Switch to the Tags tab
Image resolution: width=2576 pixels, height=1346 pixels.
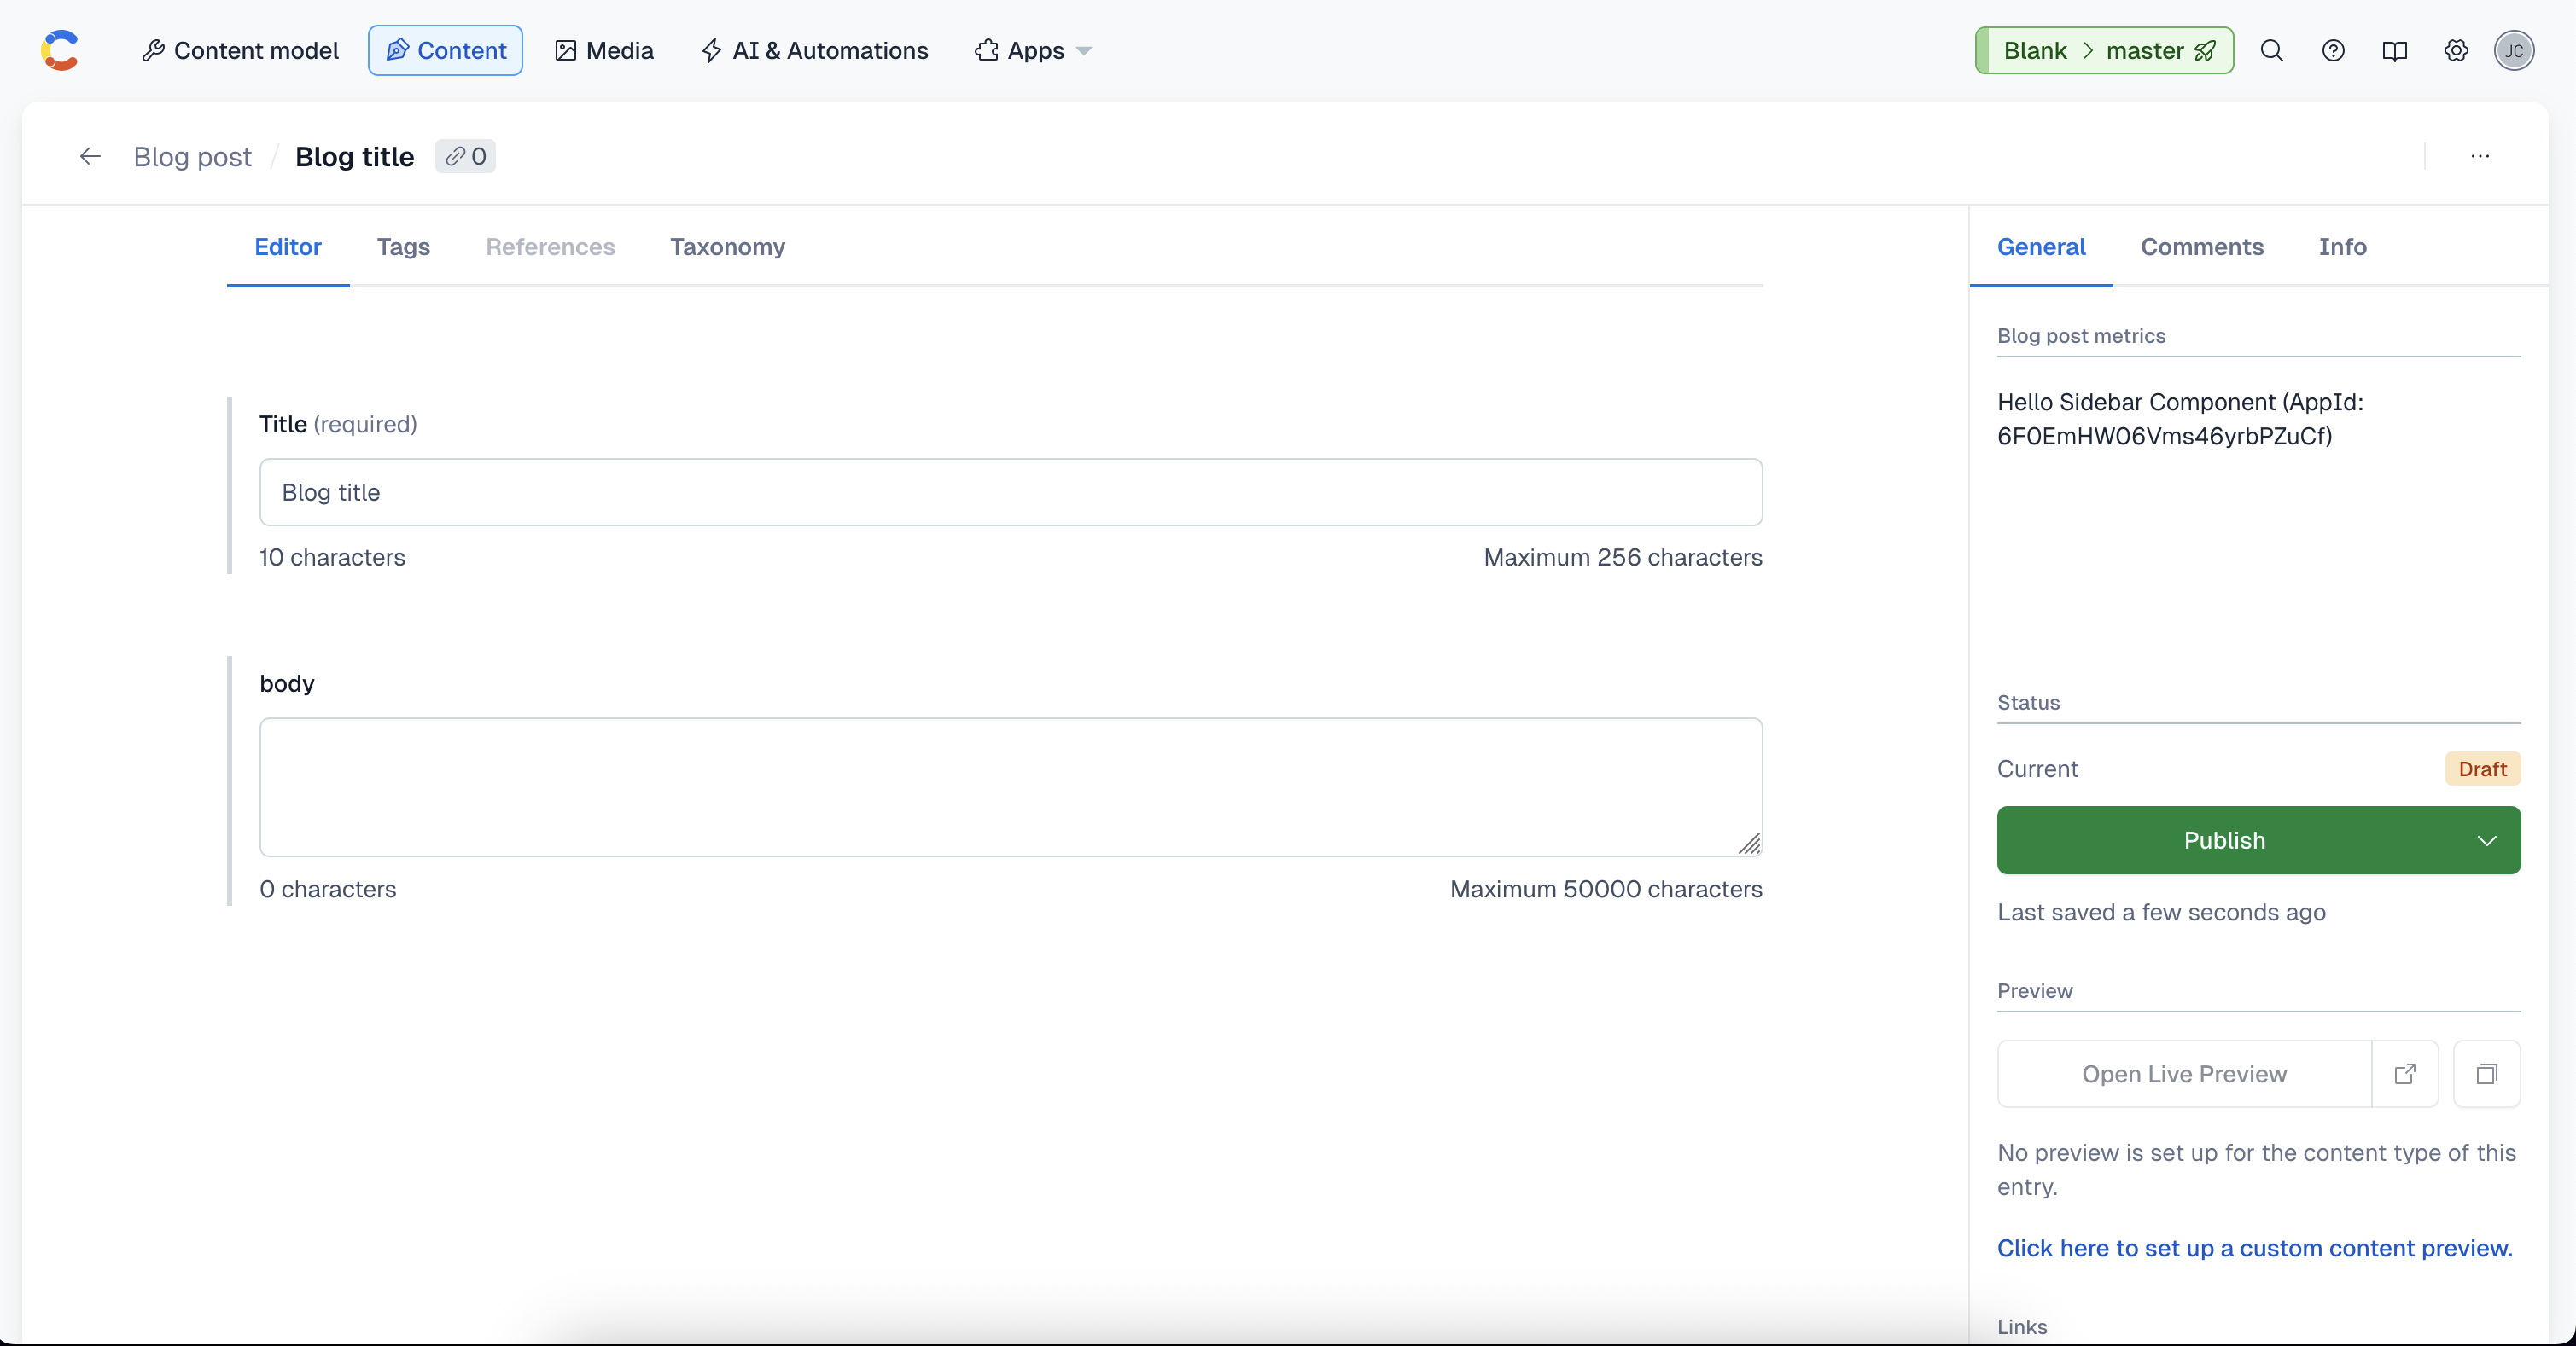pos(403,247)
